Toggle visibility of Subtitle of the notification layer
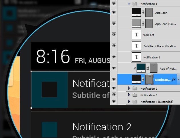 tap(114, 46)
